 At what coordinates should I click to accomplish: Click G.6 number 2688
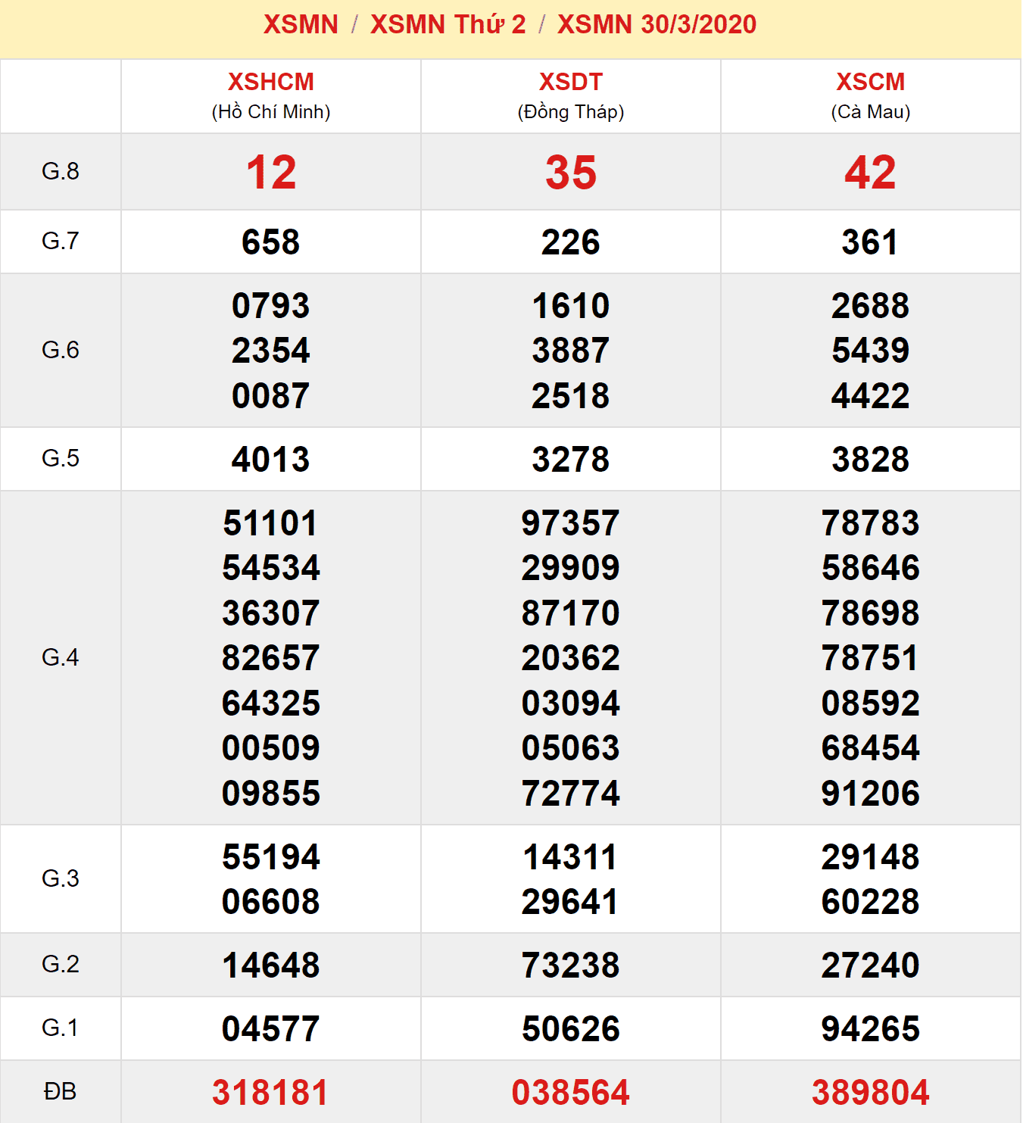click(x=871, y=306)
